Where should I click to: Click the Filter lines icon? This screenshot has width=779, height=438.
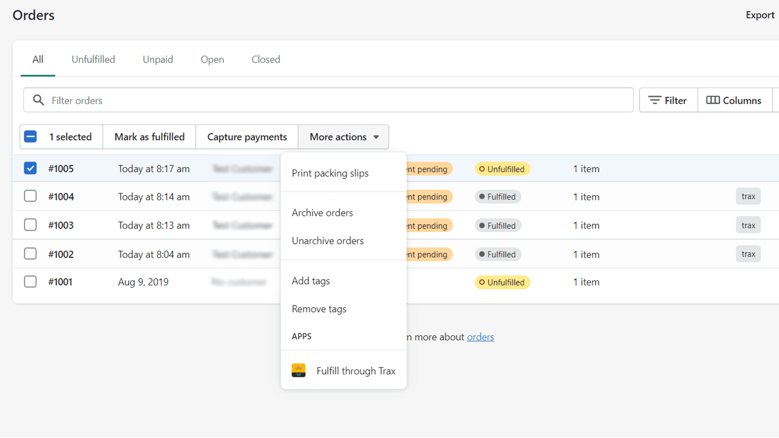pyautogui.click(x=654, y=100)
